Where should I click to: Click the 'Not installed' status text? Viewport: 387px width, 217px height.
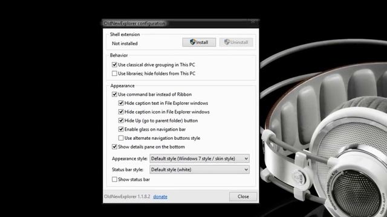(x=125, y=43)
